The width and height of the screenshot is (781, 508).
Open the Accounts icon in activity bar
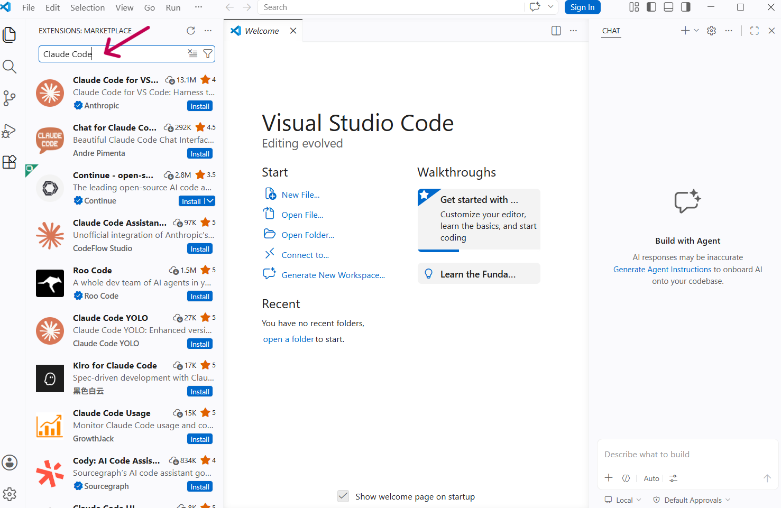(10, 463)
